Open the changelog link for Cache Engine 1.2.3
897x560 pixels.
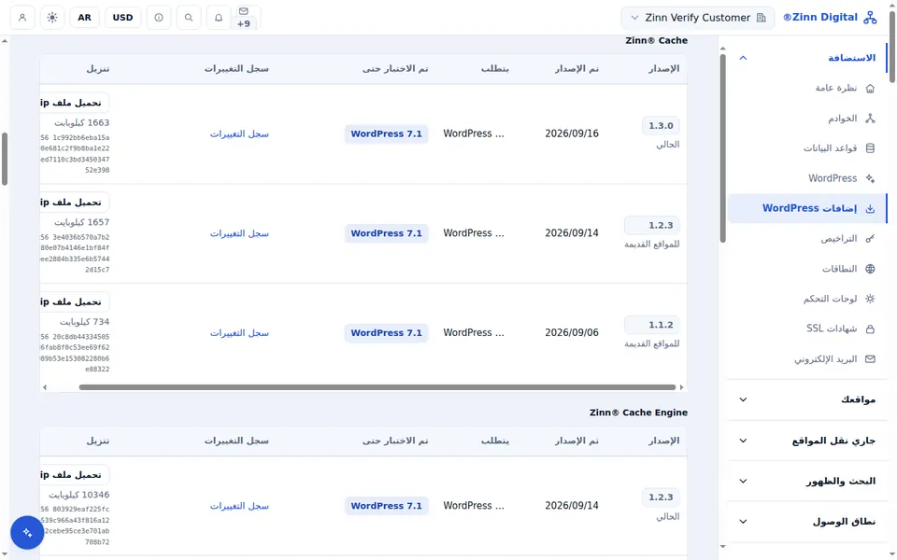[239, 506]
